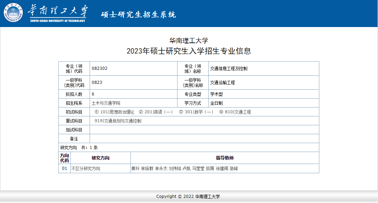The height and width of the screenshot is (203, 378).
Task: Click advisor name 游峰
Action: pos(233,169)
